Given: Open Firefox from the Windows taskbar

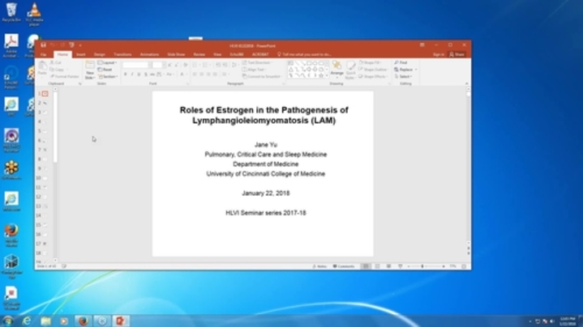Looking at the screenshot, I should [83, 321].
